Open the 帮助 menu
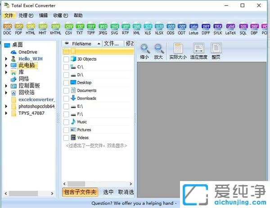 coord(78,15)
